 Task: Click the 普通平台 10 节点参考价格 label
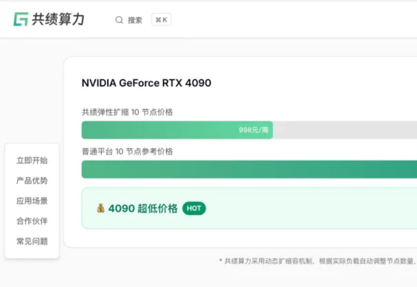click(x=127, y=152)
